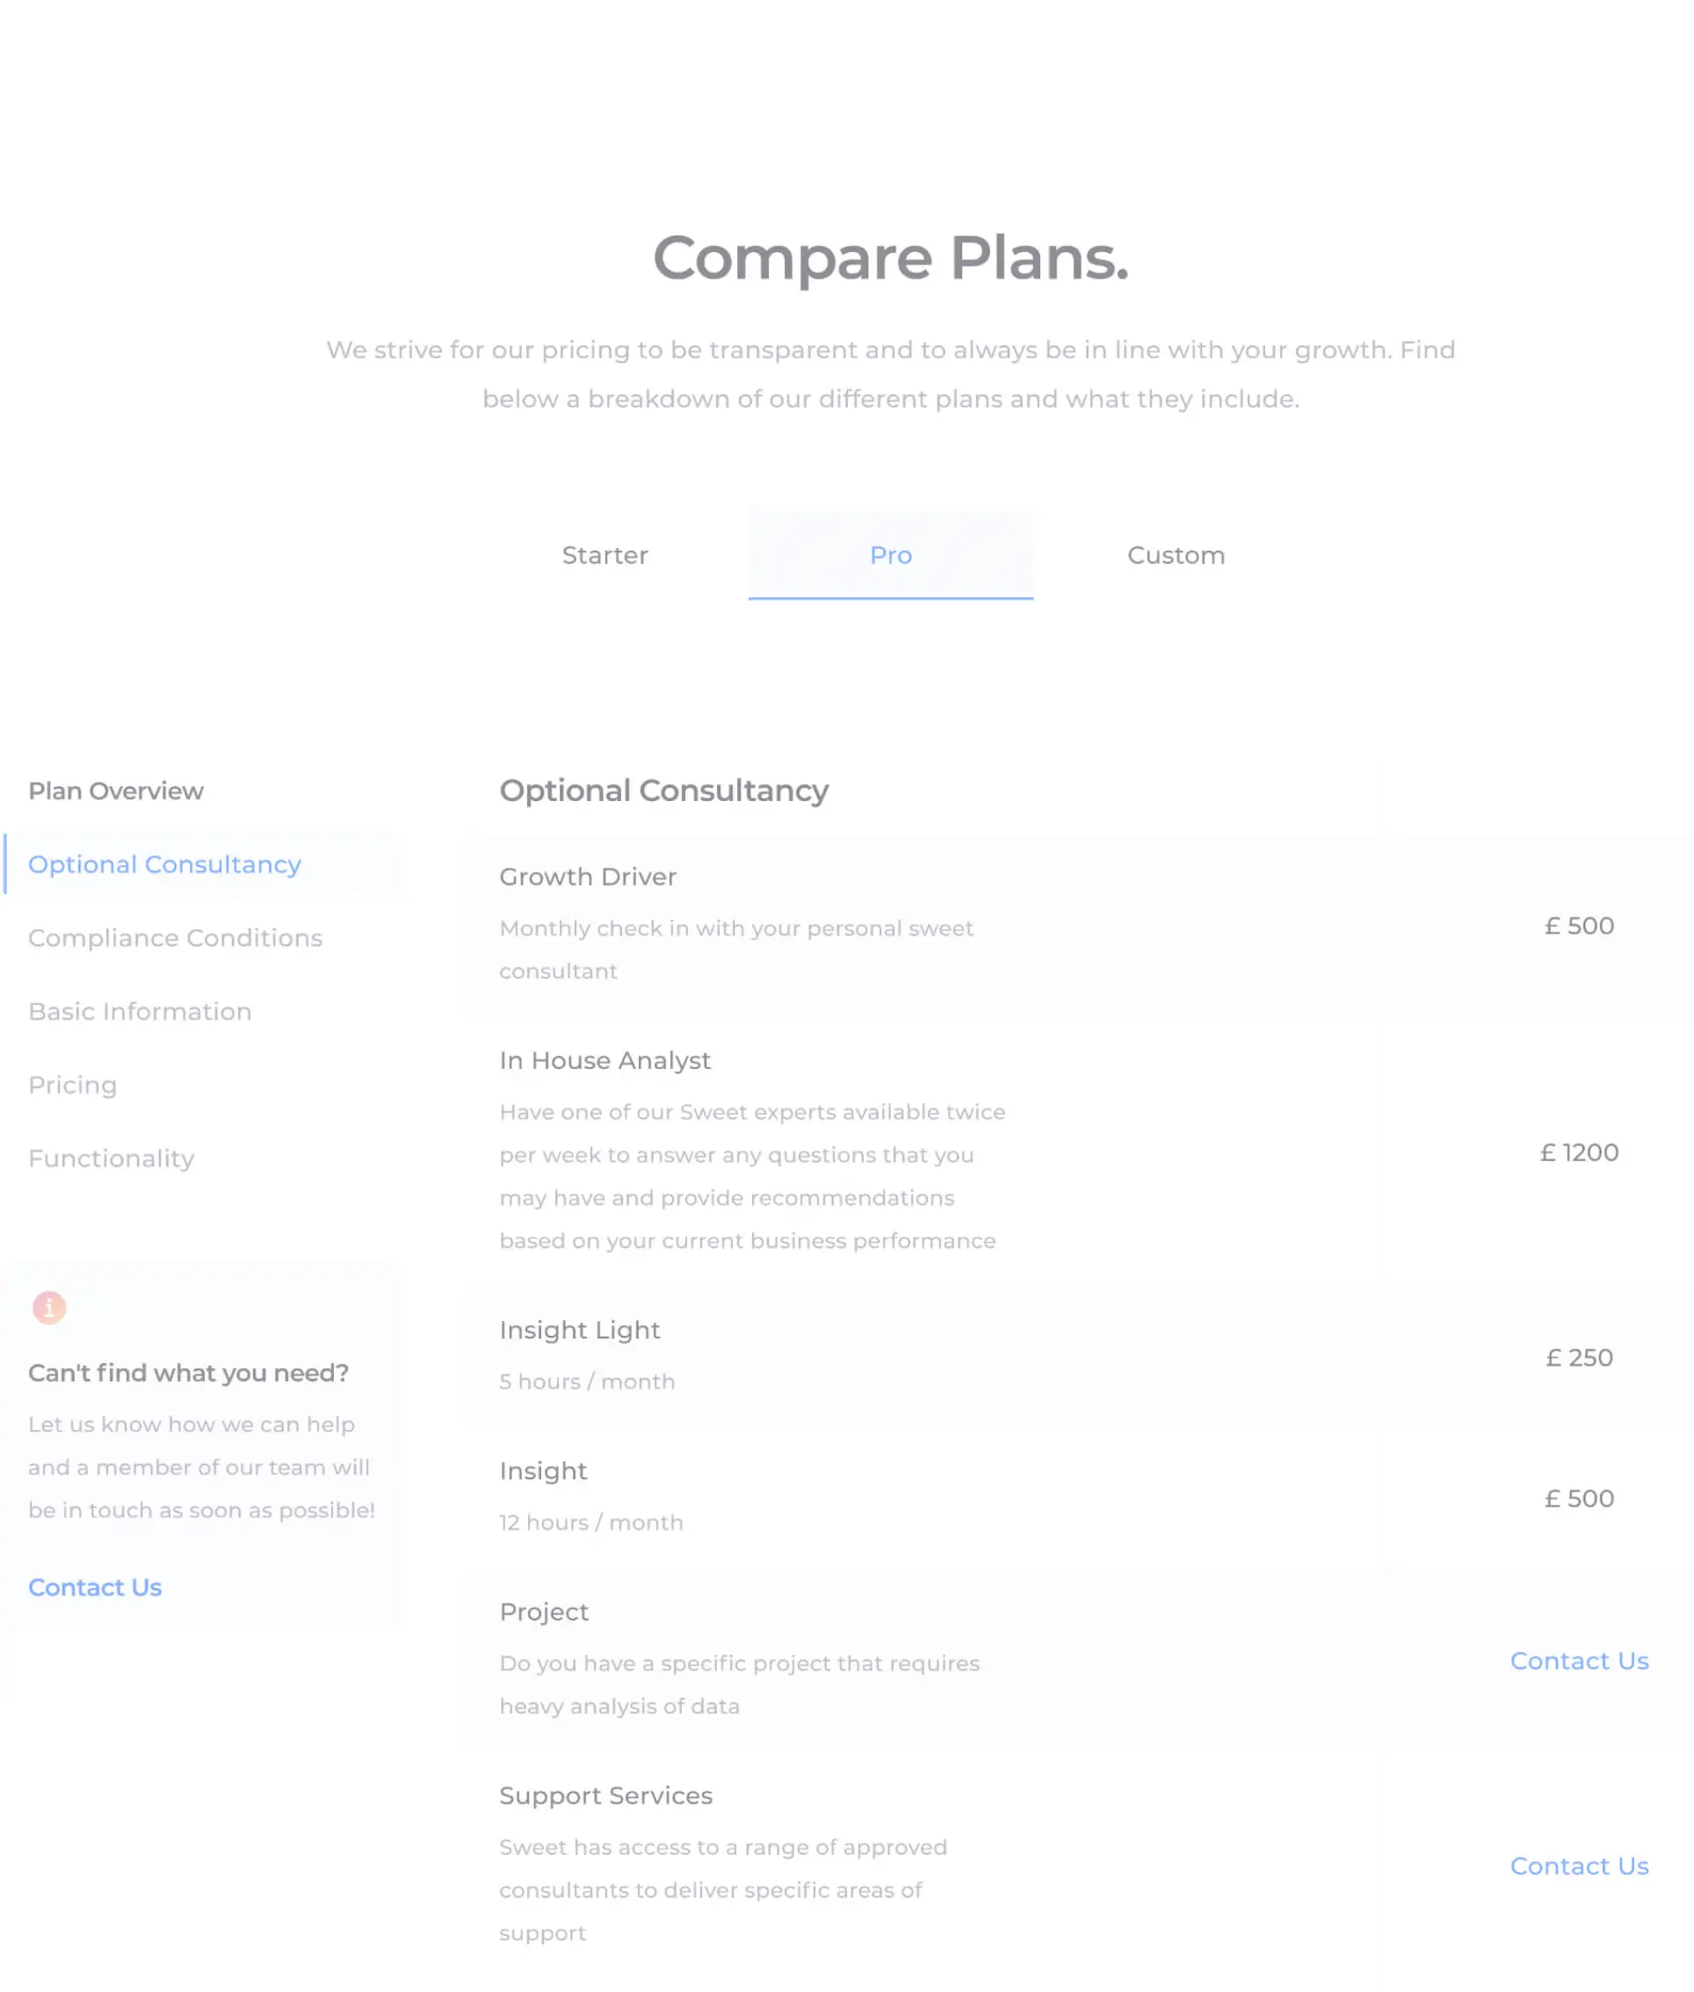Toggle Pro plan selection highlight
The height and width of the screenshot is (1992, 1694).
coord(889,554)
